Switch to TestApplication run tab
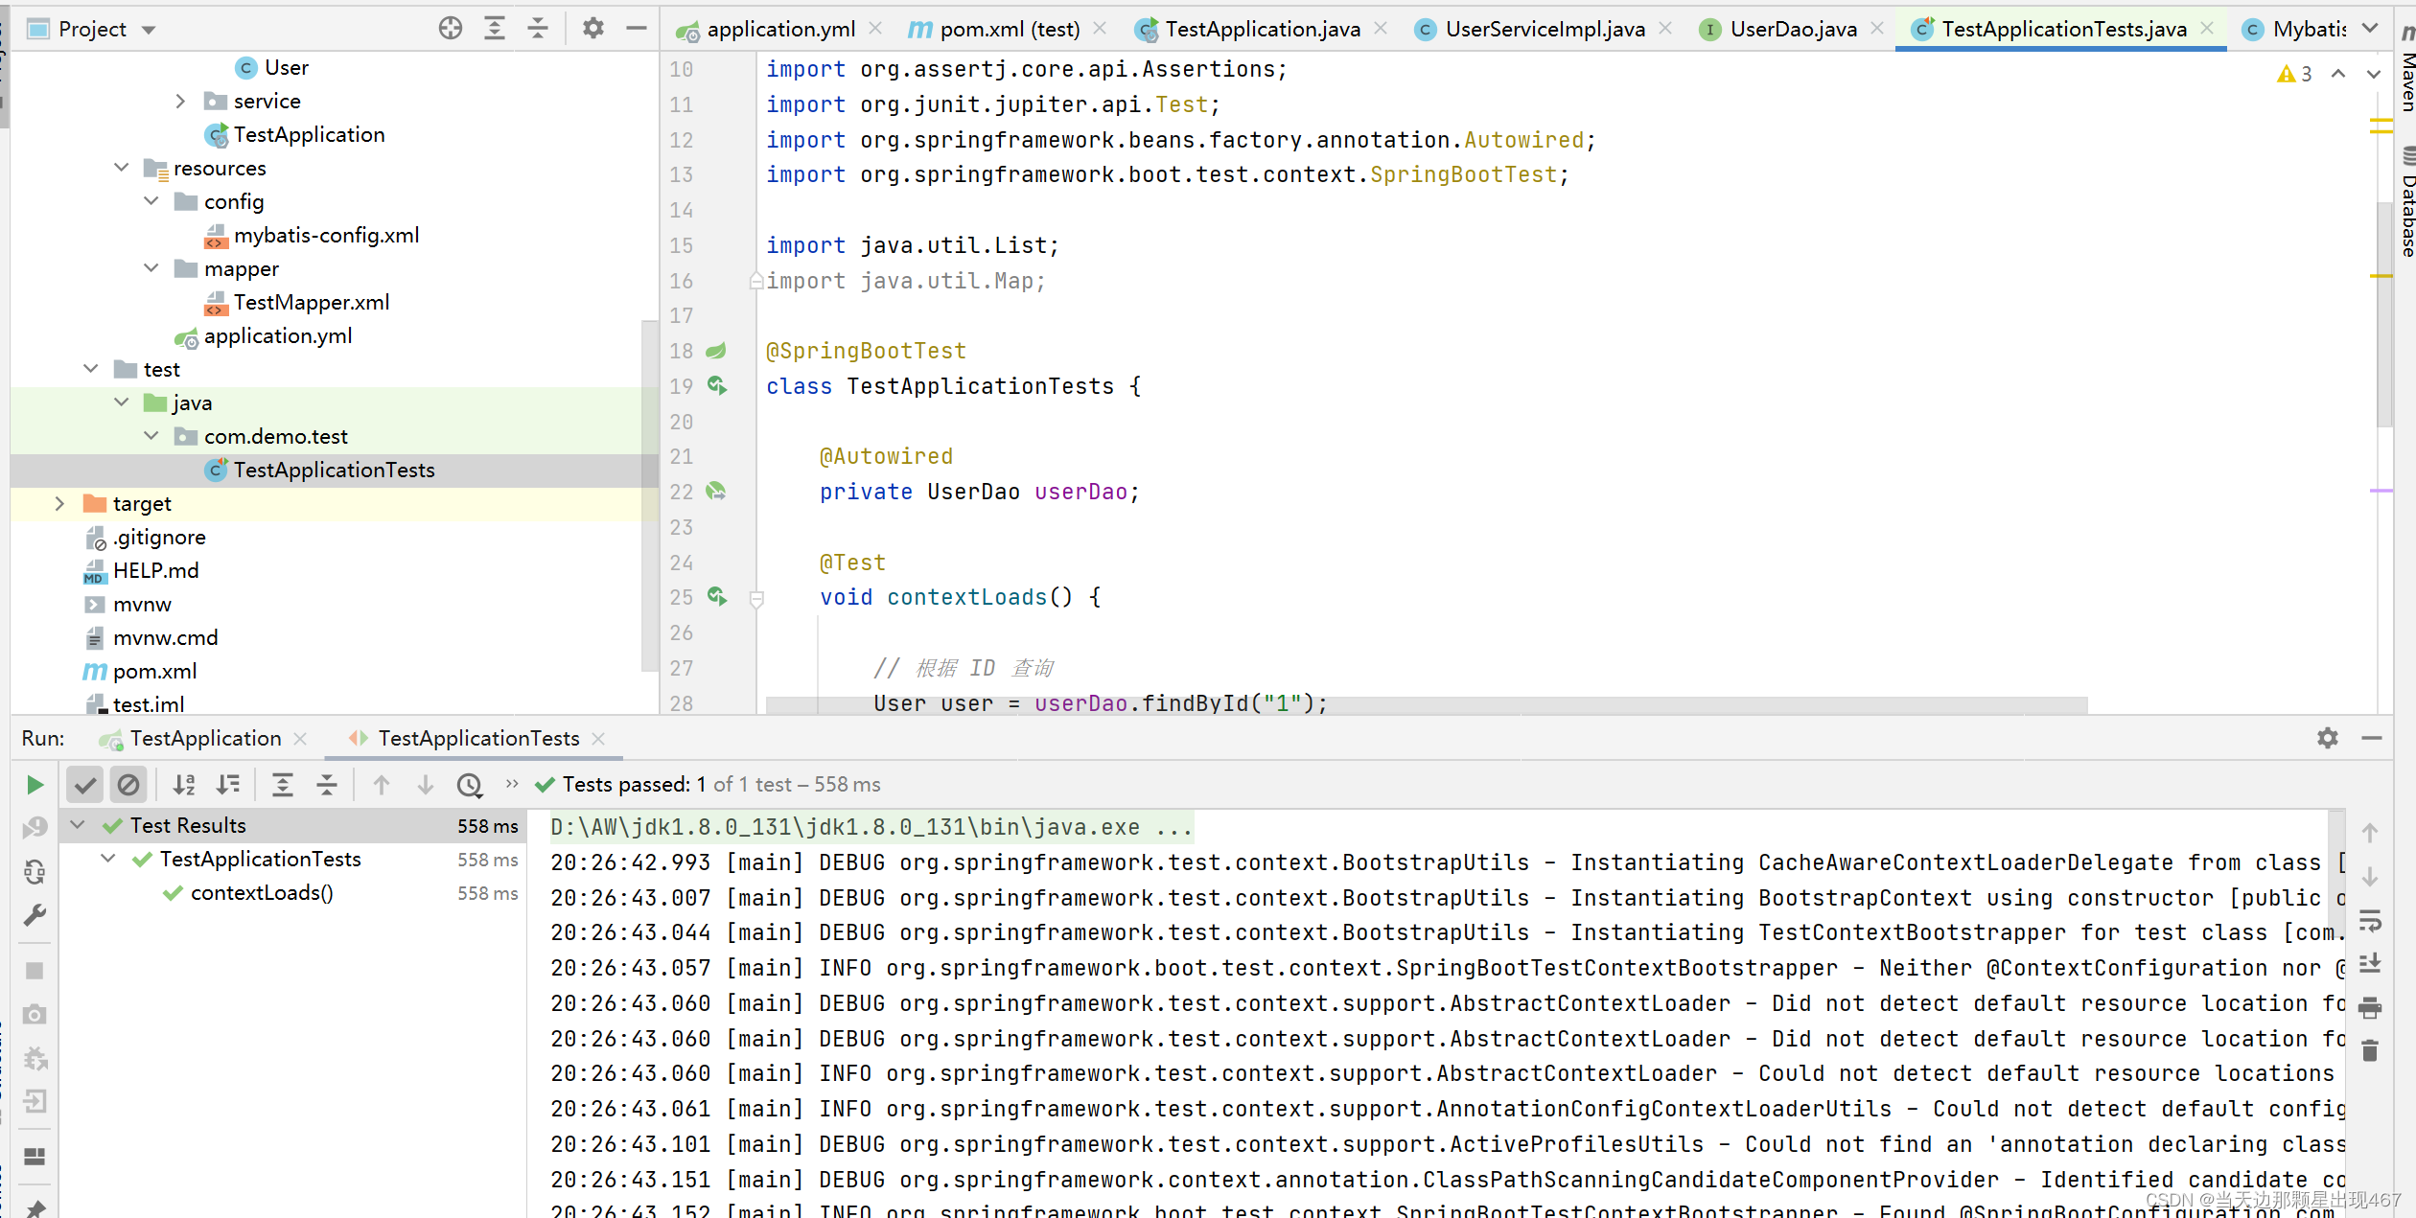The width and height of the screenshot is (2416, 1218). tap(204, 738)
